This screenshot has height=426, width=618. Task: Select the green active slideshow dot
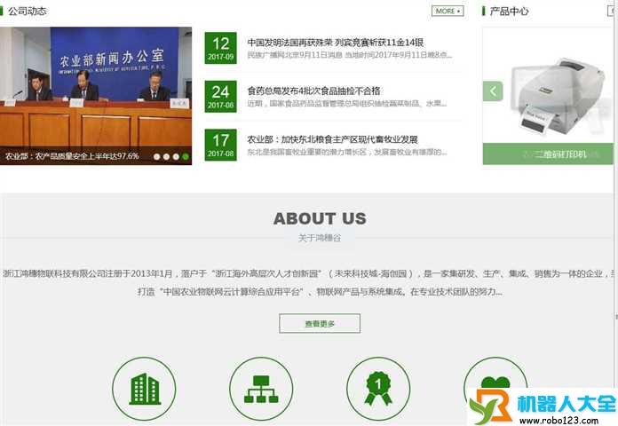[186, 156]
